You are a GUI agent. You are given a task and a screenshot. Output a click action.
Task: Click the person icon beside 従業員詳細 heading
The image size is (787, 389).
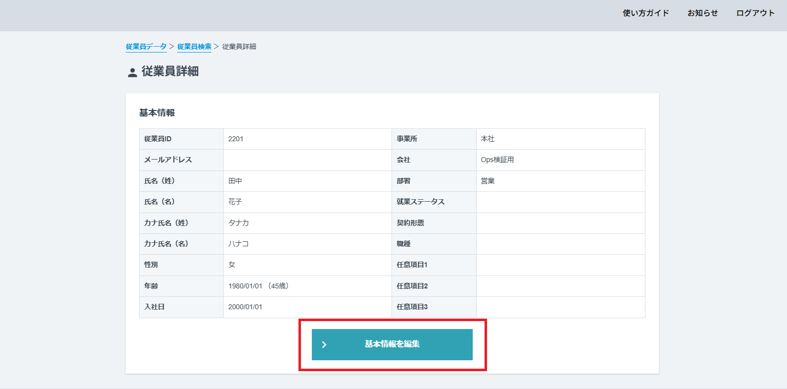[132, 72]
